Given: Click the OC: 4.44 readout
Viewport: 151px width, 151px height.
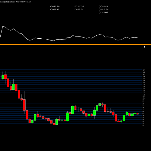Looking at the screenshot, I should 103,7.
